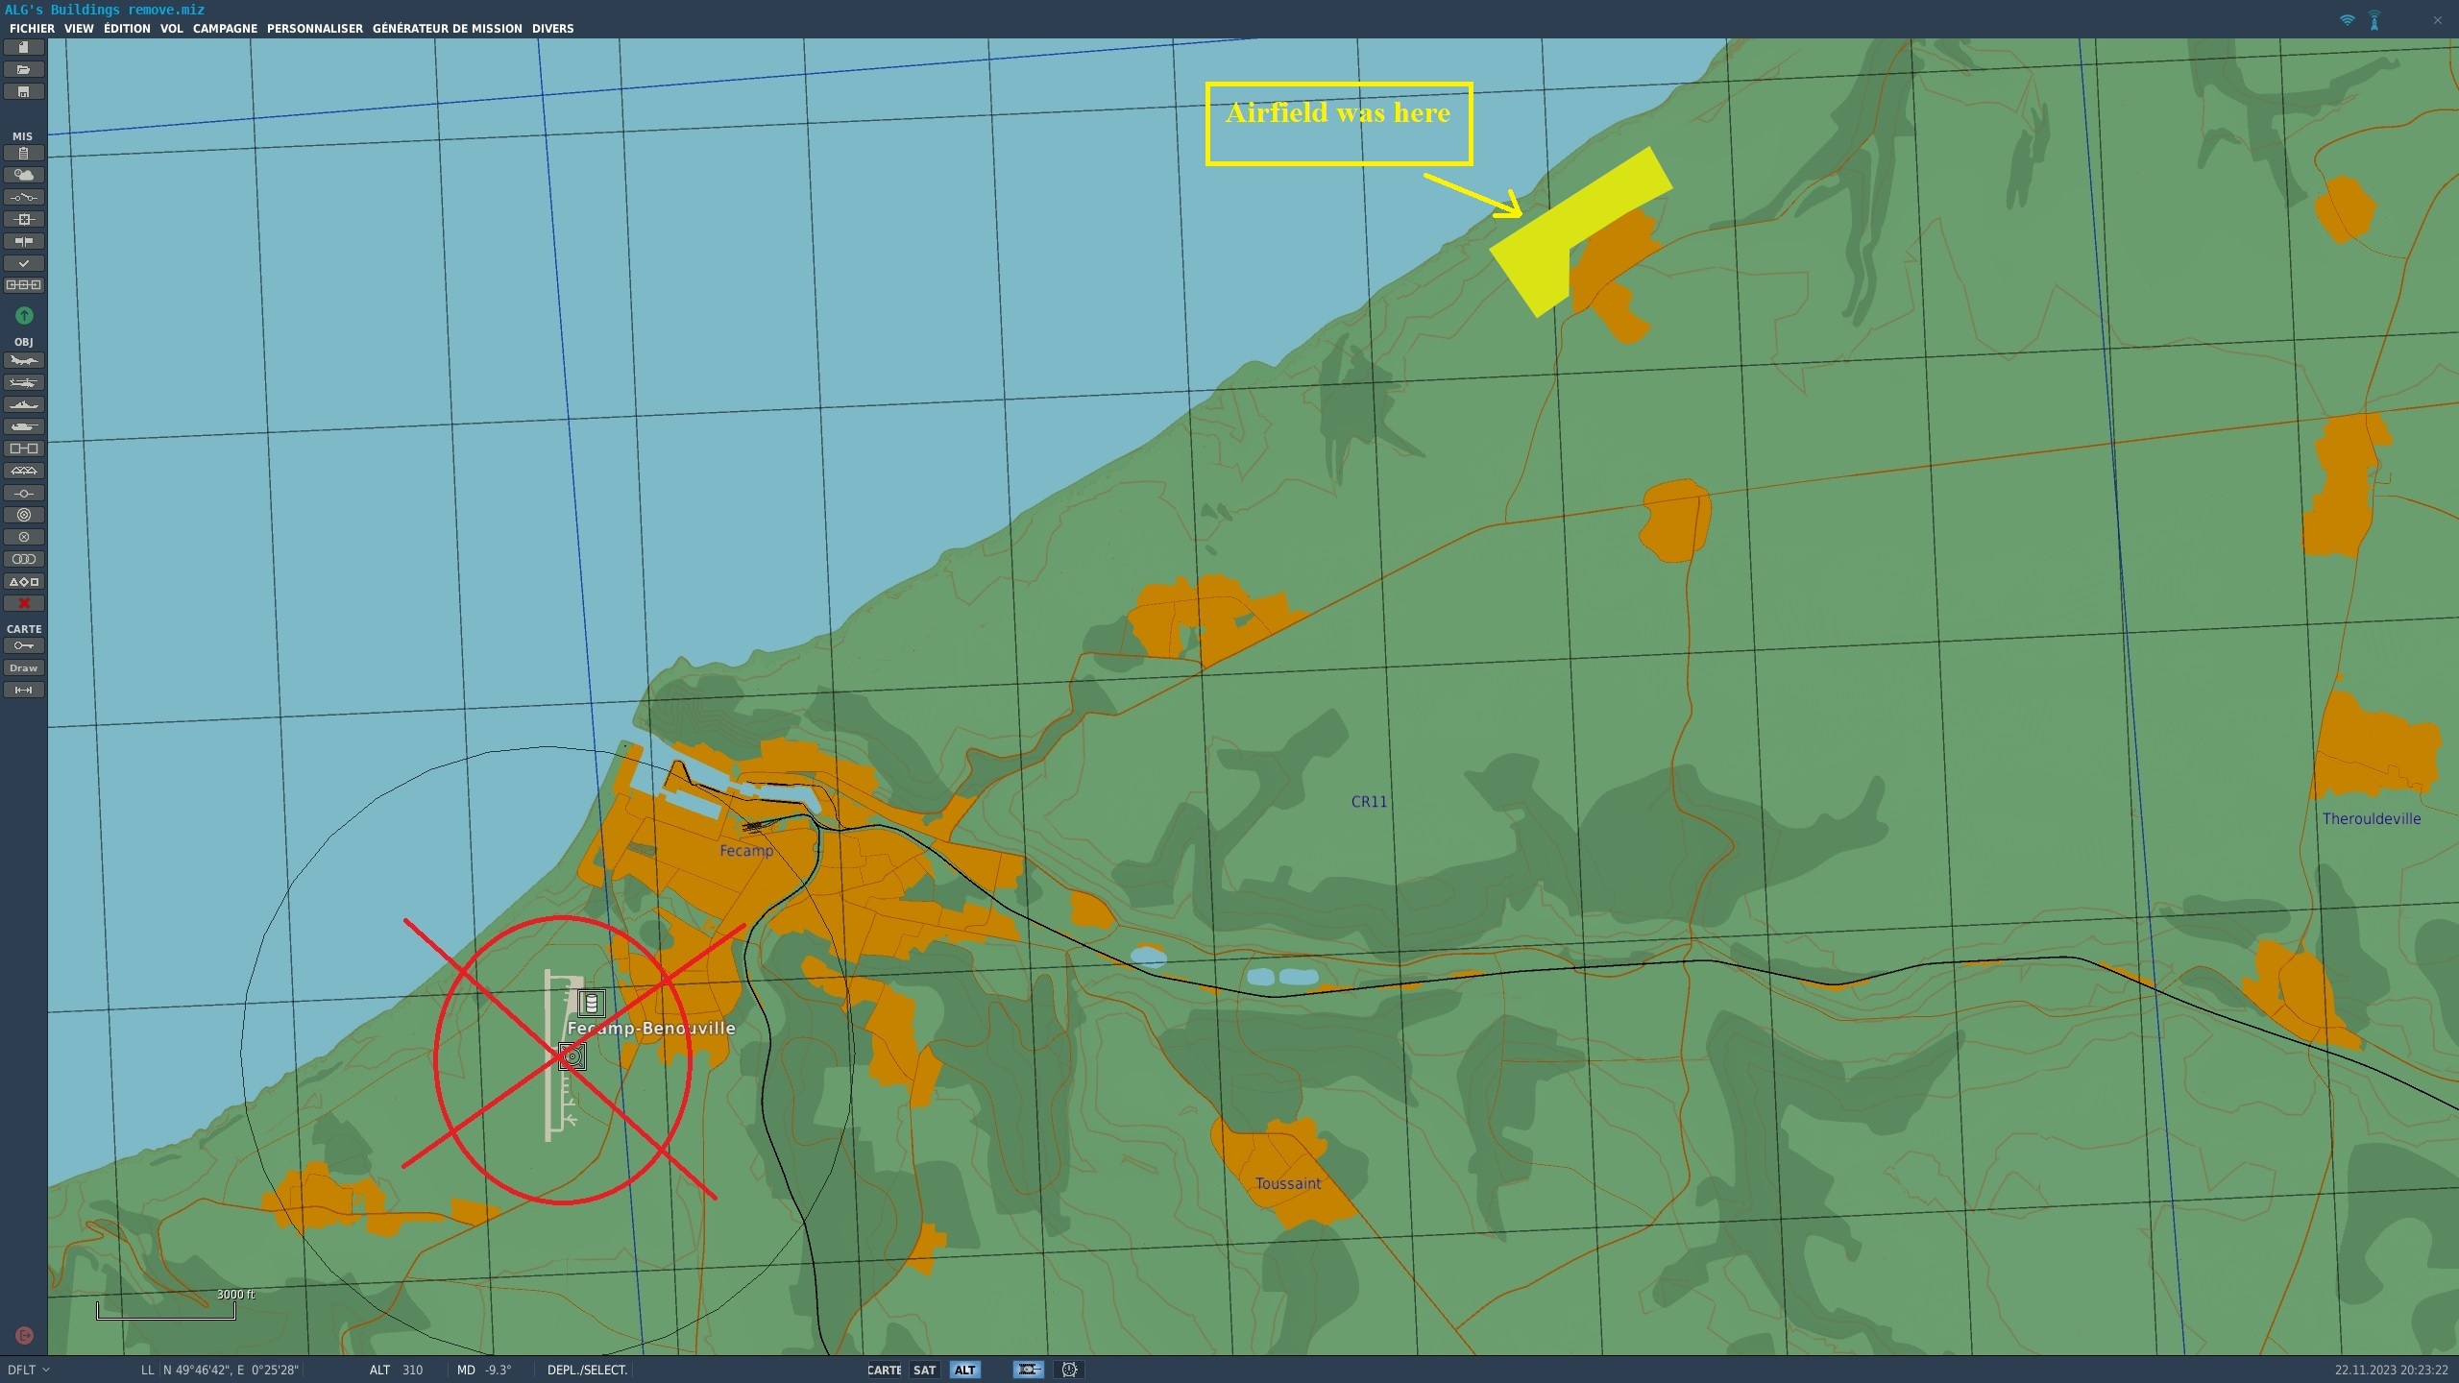Toggle the ALT map mode

pos(964,1371)
